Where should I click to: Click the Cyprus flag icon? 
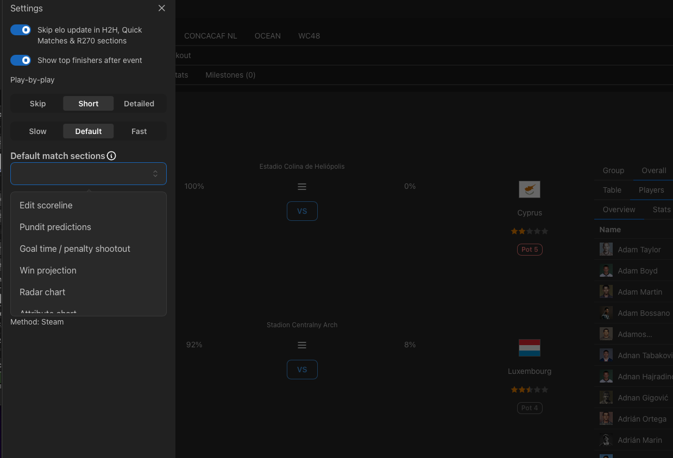(530, 189)
